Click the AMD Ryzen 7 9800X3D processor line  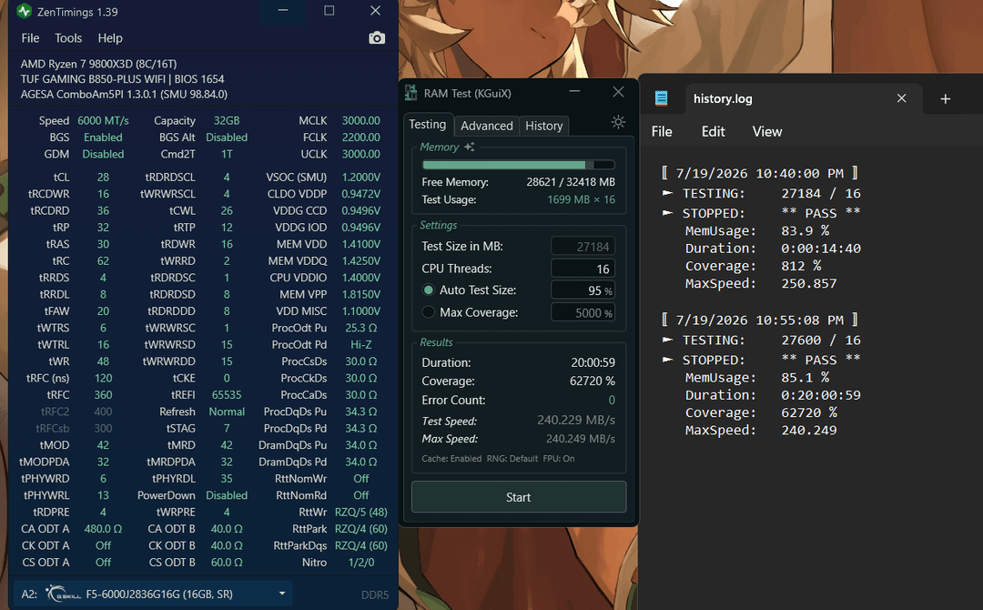tap(98, 64)
